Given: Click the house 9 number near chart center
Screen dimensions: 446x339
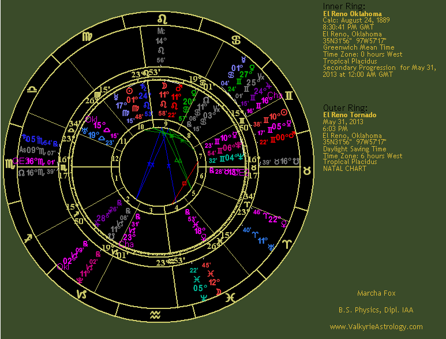Looking at the screenshot, I should coord(165,123).
